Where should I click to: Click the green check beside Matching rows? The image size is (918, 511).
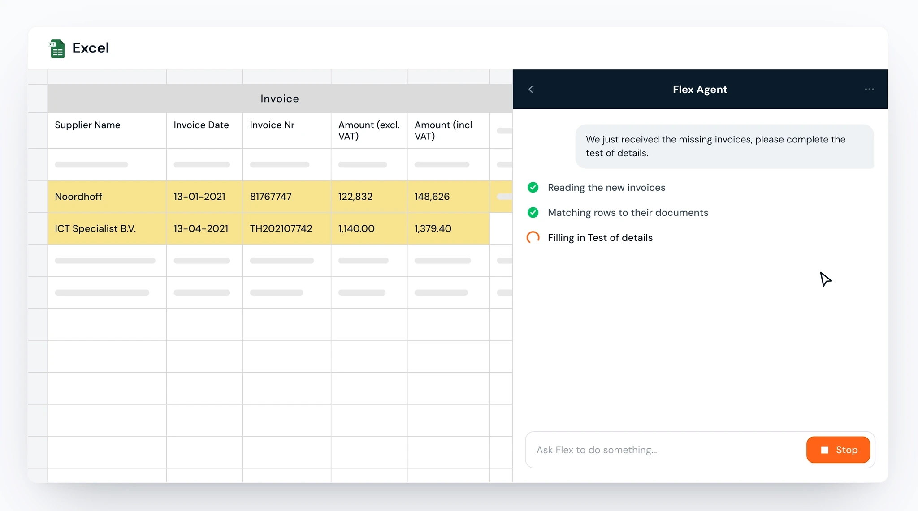click(x=533, y=212)
